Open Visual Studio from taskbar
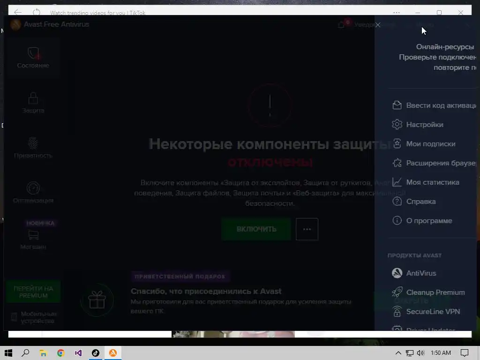 78,353
